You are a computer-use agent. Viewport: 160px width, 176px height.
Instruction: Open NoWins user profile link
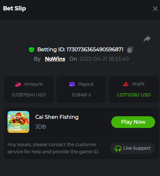[x=55, y=59]
